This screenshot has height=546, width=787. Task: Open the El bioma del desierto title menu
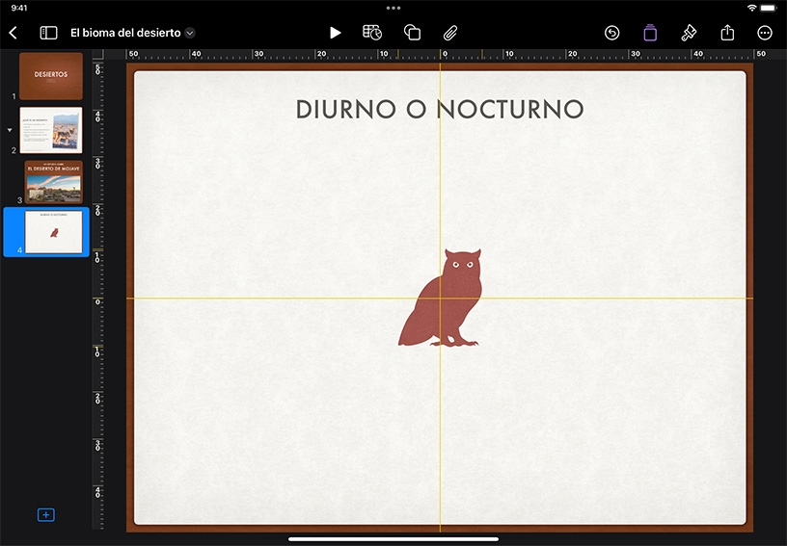(x=190, y=33)
